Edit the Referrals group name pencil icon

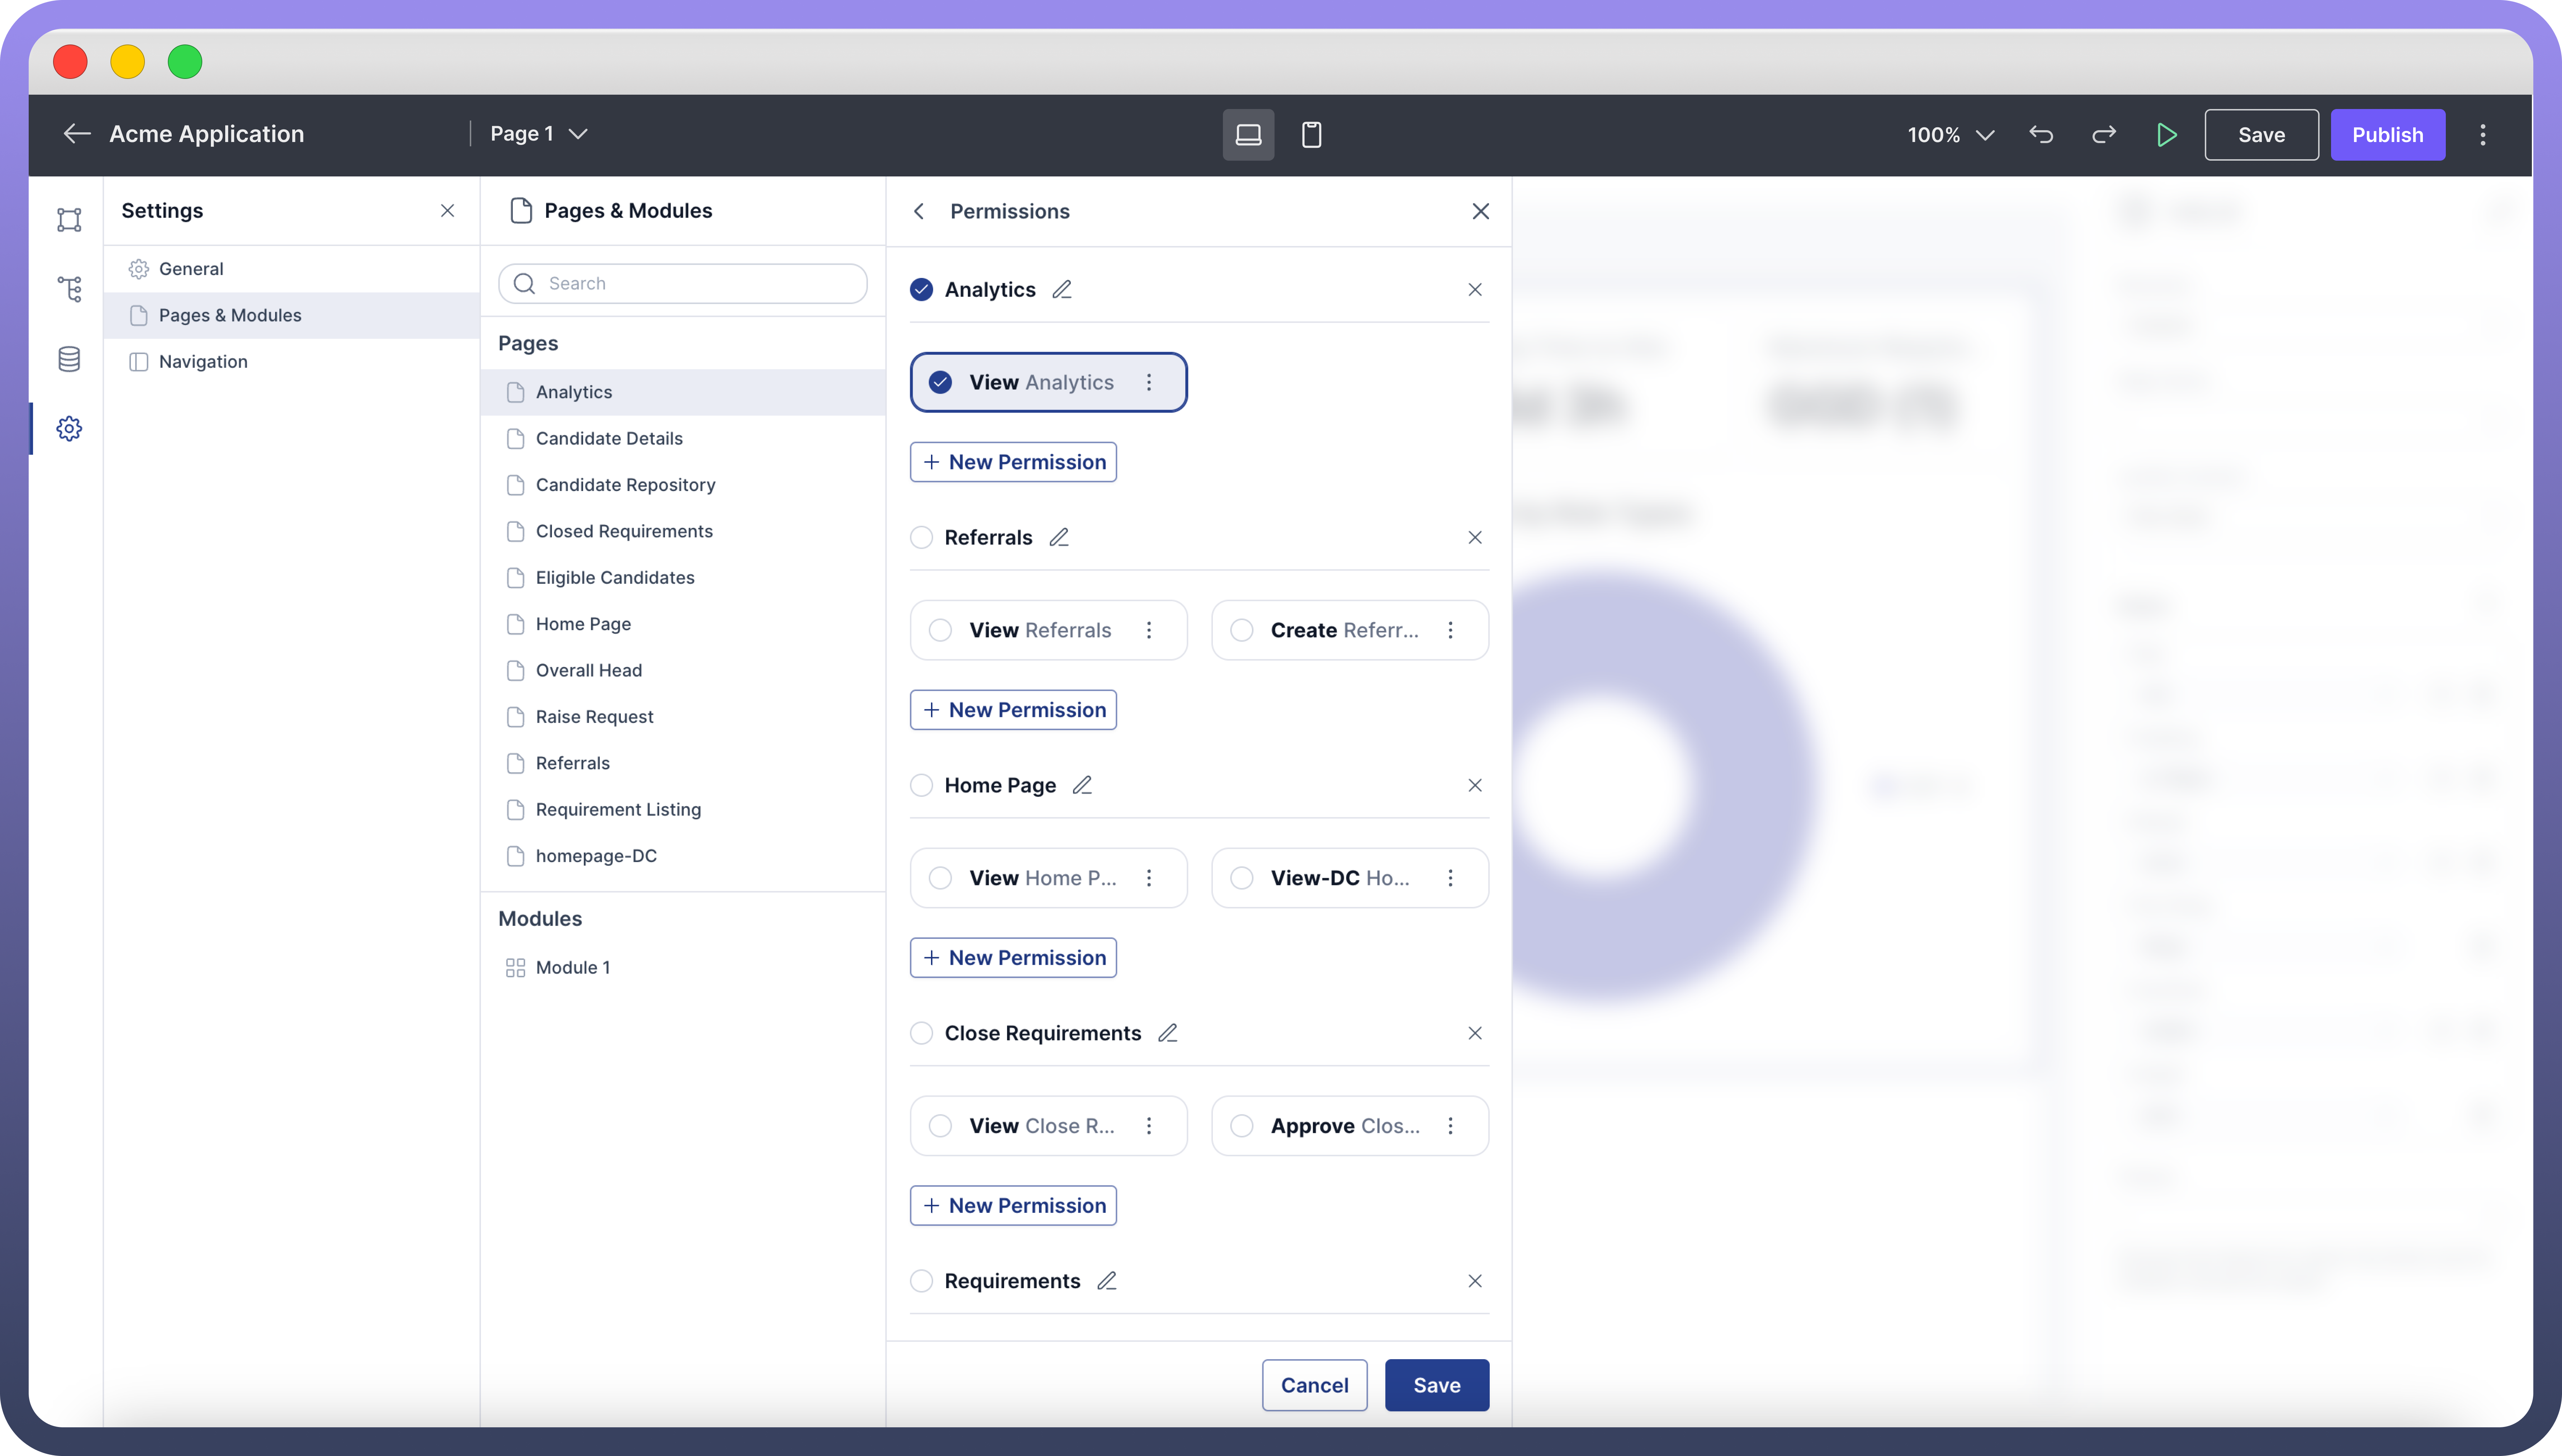coord(1059,537)
